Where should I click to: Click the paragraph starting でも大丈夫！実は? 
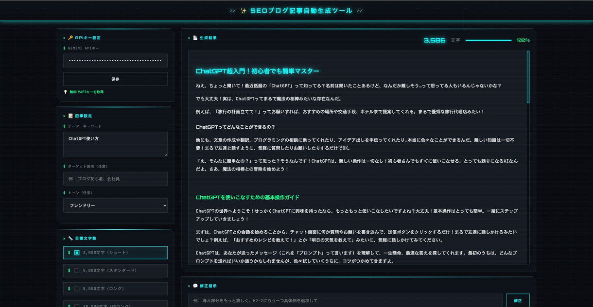[269, 99]
